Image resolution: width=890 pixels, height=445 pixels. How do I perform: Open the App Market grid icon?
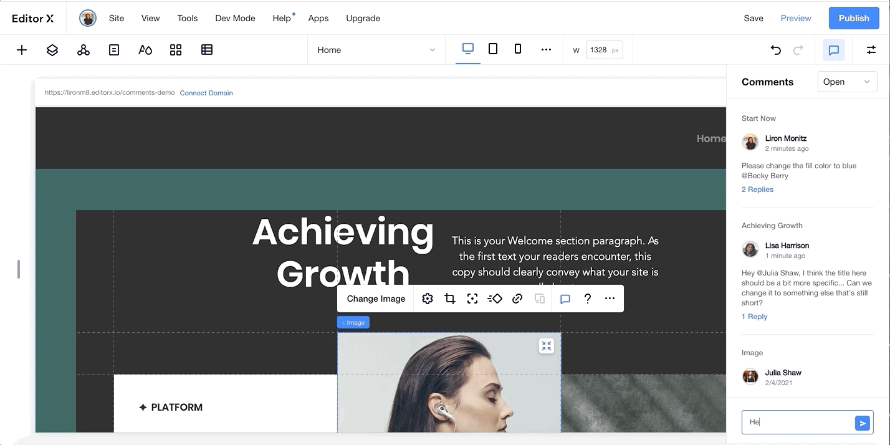click(176, 50)
